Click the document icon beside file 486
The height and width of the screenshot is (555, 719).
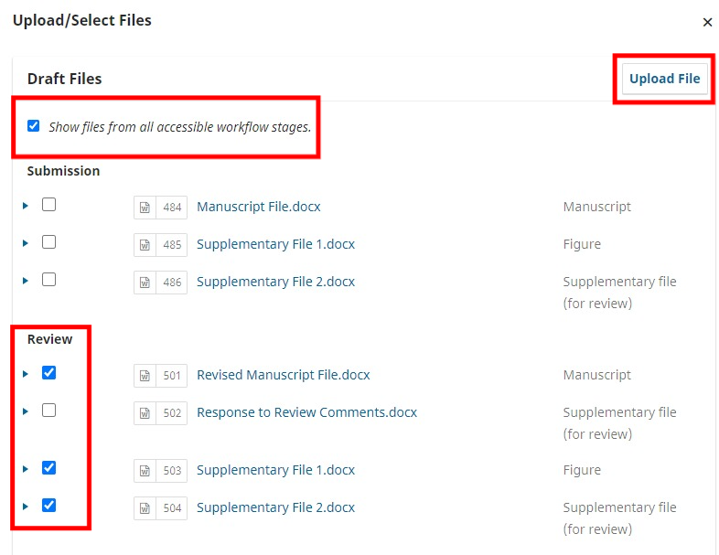click(x=145, y=283)
